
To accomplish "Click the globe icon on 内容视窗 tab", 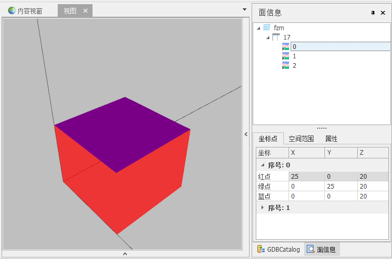I will pos(11,11).
